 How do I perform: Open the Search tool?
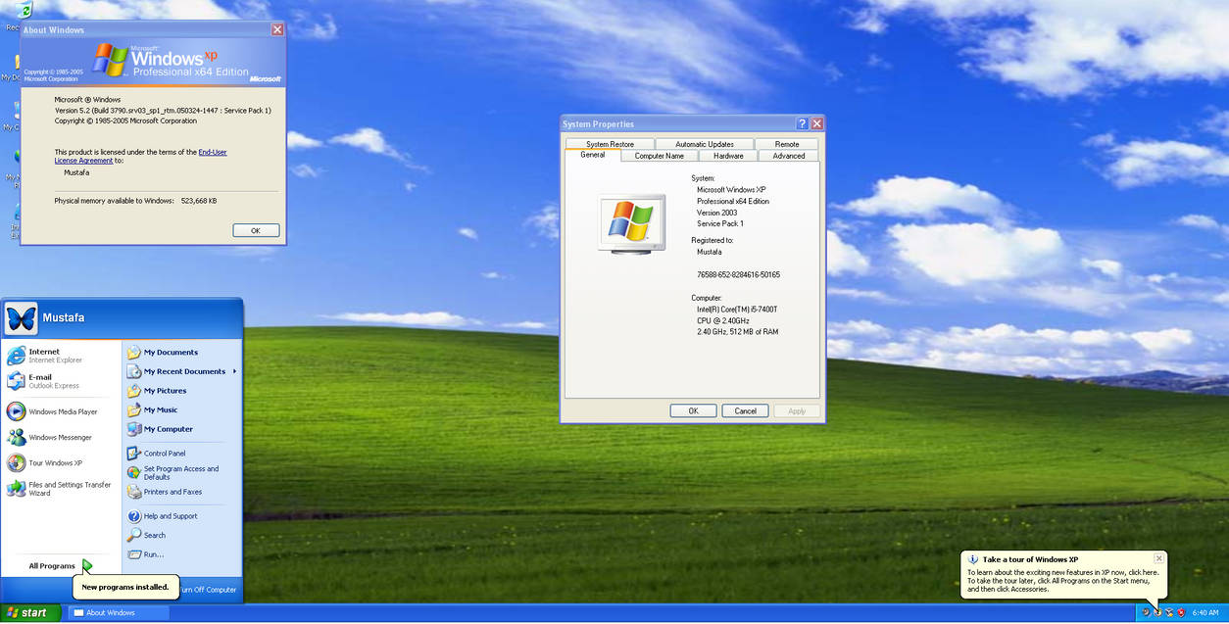pyautogui.click(x=155, y=535)
